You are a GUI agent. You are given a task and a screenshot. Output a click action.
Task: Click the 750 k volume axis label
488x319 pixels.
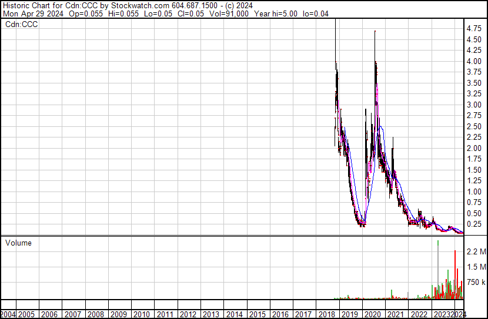[x=475, y=282]
